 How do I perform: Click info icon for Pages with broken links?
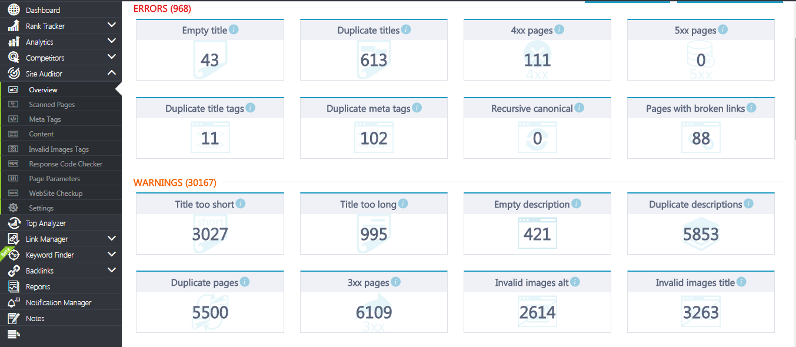(751, 108)
